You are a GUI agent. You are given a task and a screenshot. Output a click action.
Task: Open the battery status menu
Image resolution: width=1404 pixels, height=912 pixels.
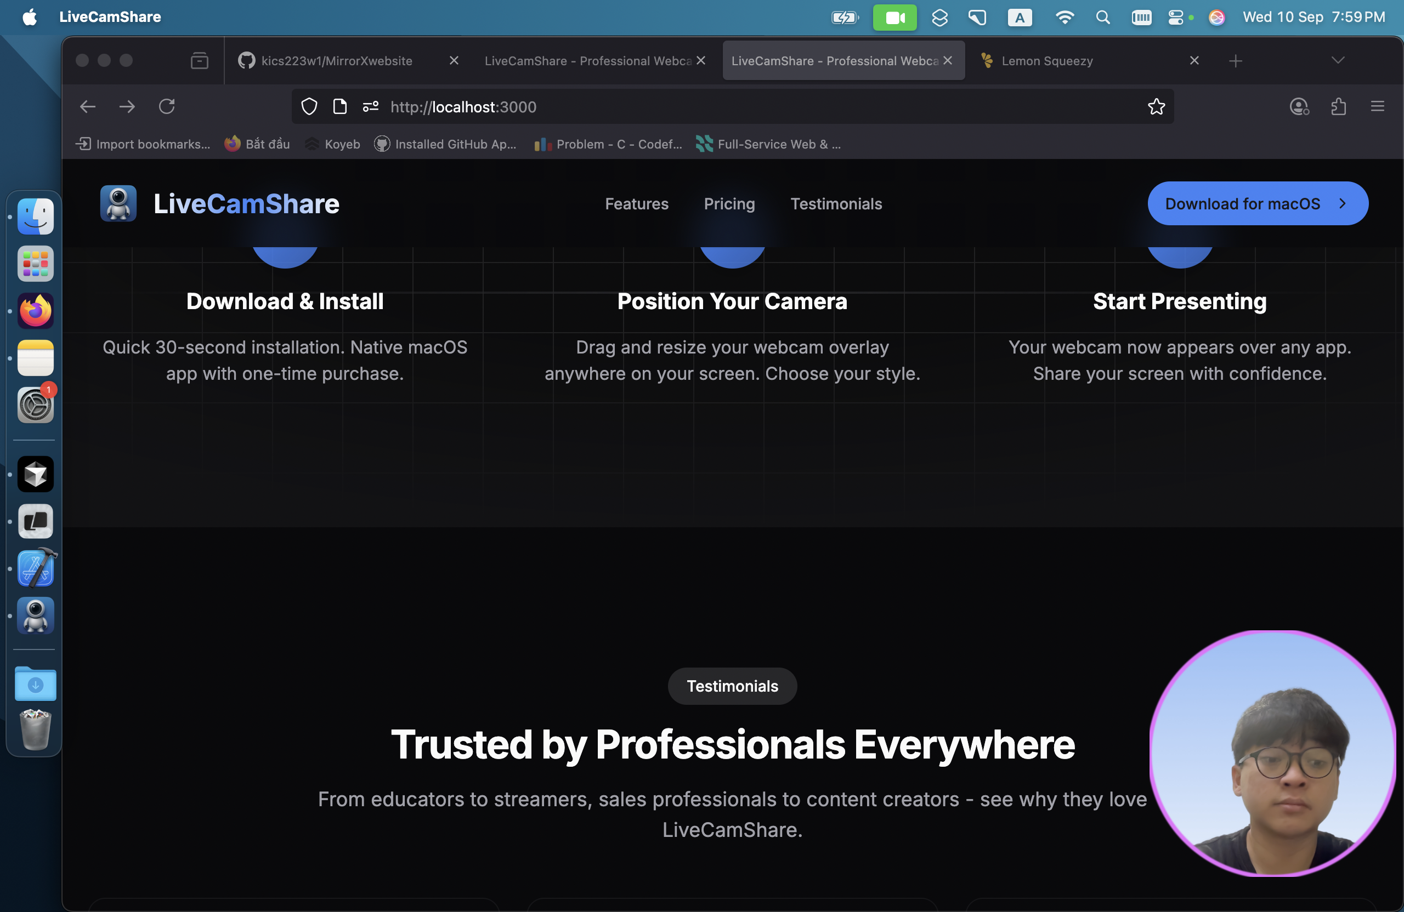tap(845, 17)
